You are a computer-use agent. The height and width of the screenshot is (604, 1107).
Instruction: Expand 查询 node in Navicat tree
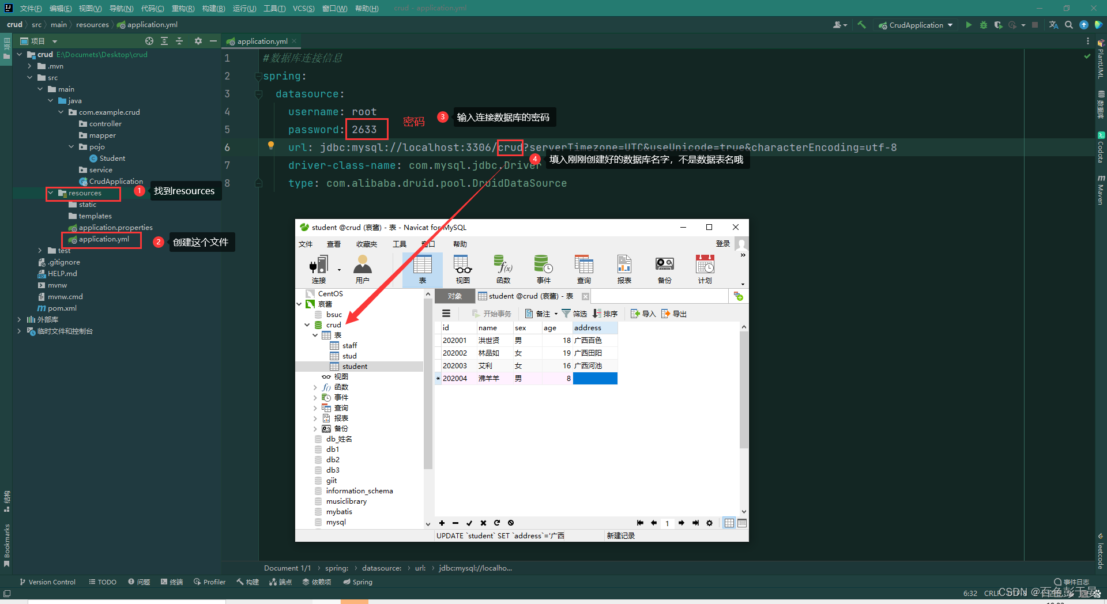pyautogui.click(x=315, y=408)
